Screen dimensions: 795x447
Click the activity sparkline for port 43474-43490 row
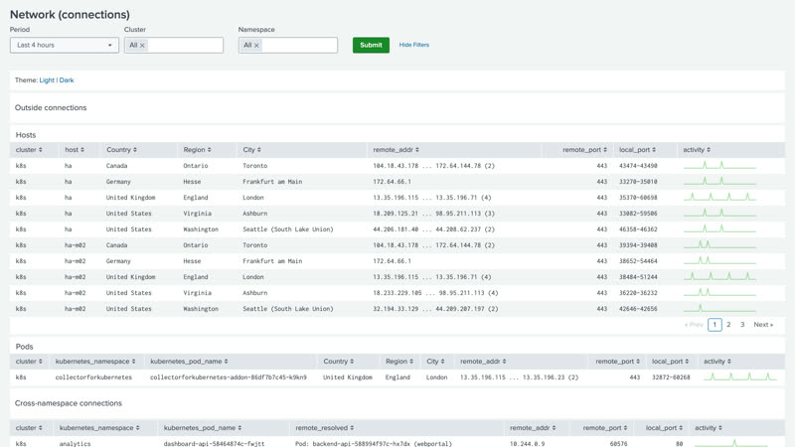[x=719, y=165]
